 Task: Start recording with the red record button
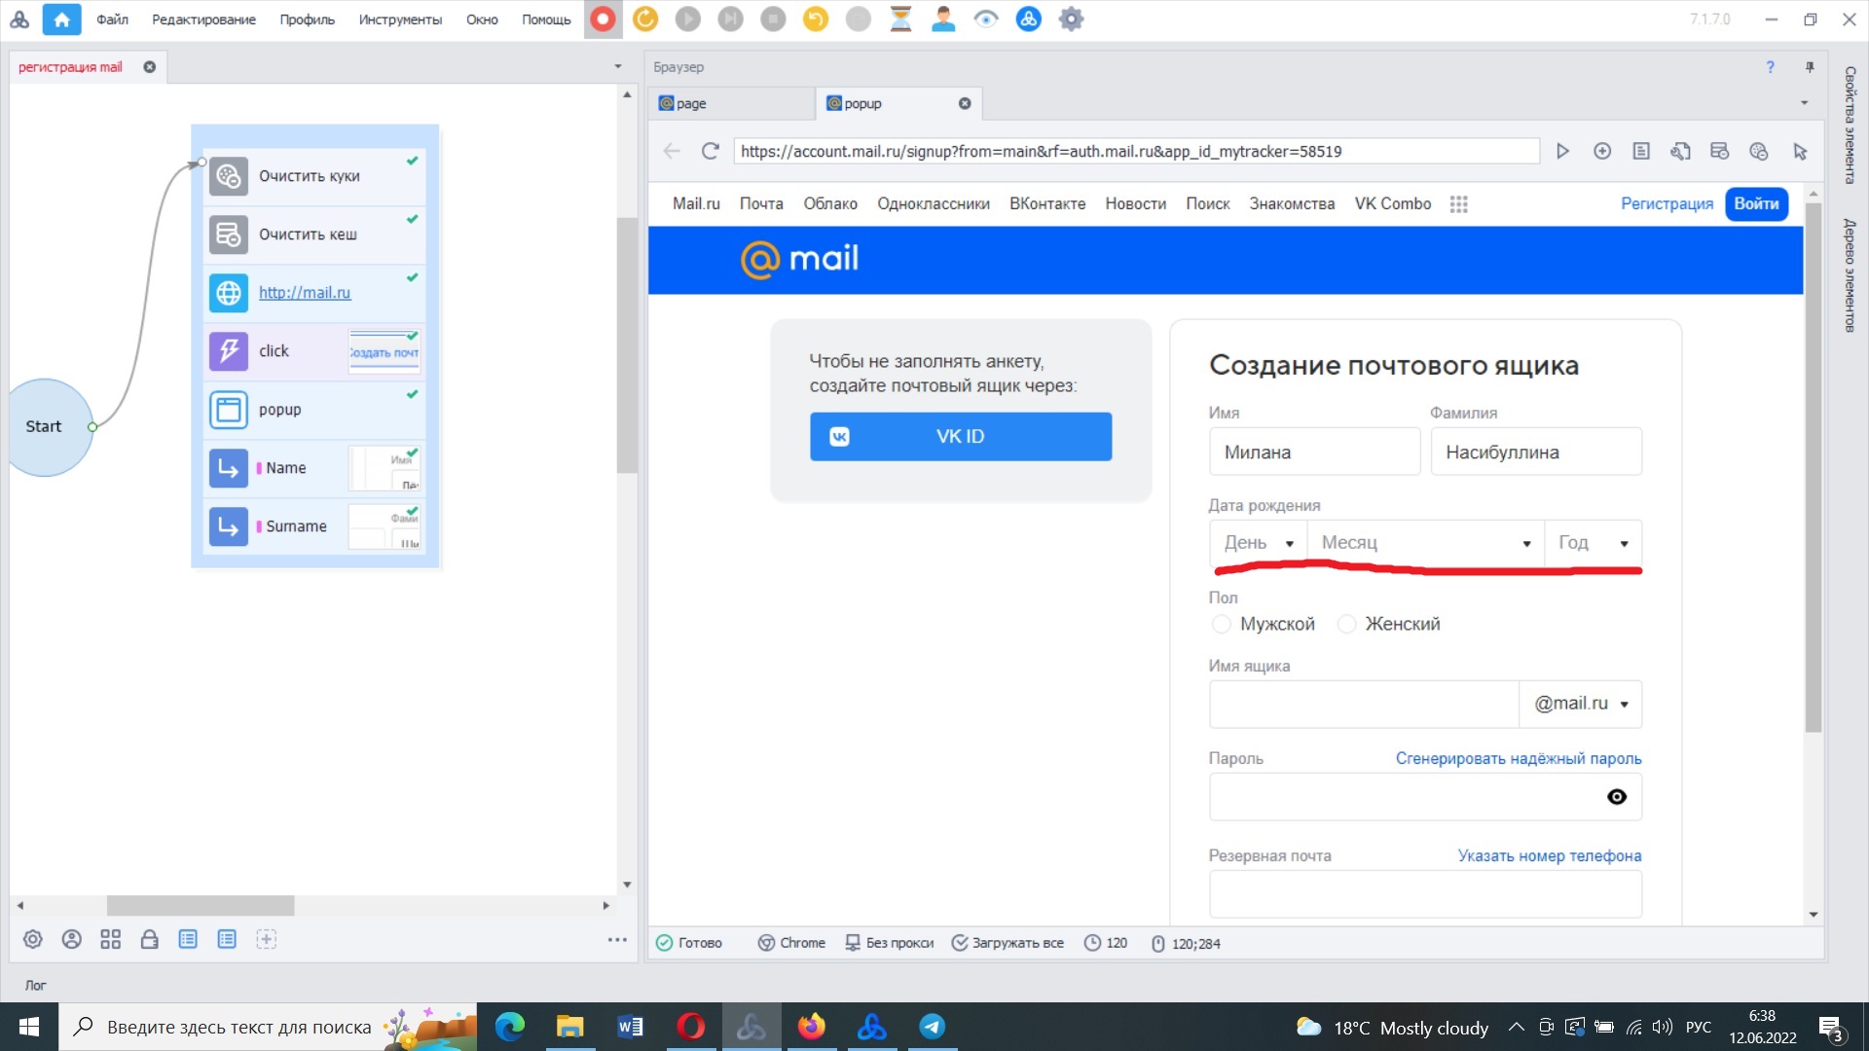603,19
